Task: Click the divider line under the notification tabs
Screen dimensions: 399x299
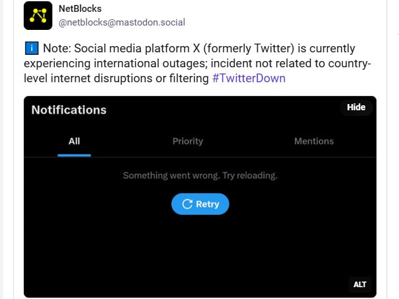Action: point(249,157)
